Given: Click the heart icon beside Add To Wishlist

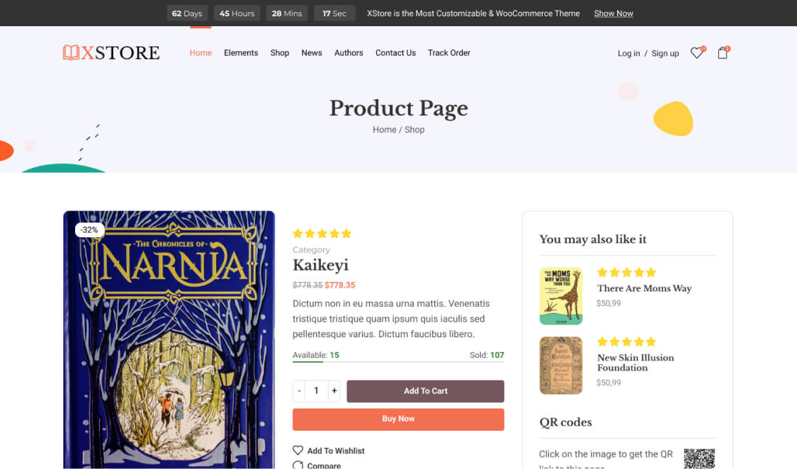Looking at the screenshot, I should pos(298,451).
